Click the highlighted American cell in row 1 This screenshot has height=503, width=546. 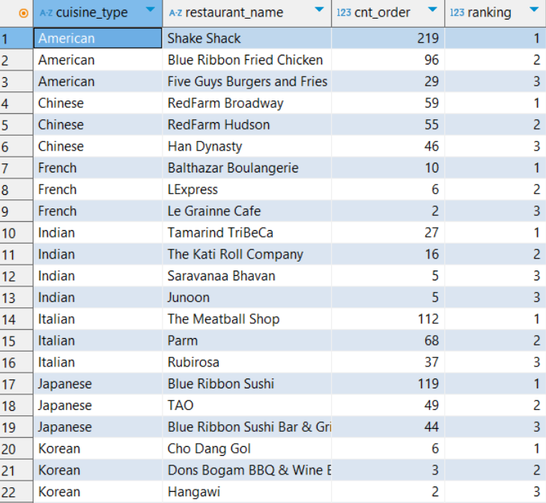pyautogui.click(x=98, y=38)
